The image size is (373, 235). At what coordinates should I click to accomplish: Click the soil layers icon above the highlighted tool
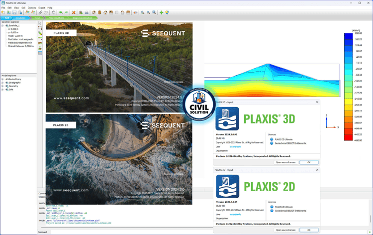pos(40,48)
